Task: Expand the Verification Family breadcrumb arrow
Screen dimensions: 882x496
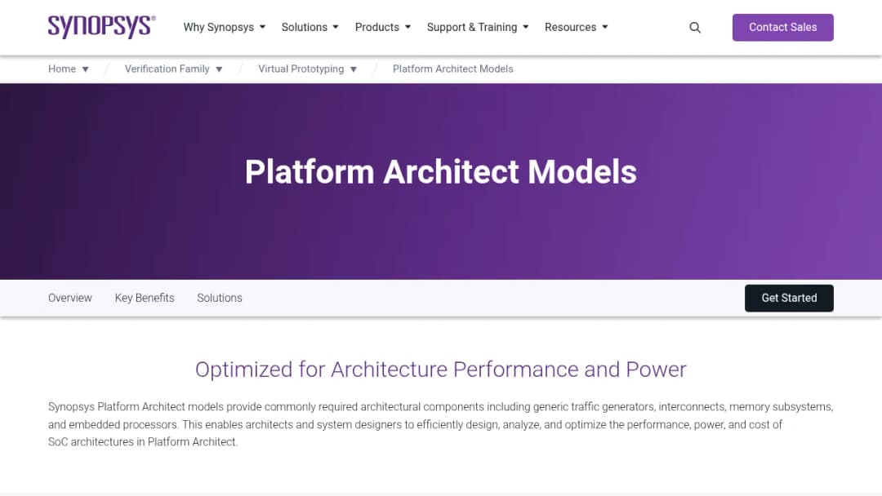Action: click(x=220, y=69)
